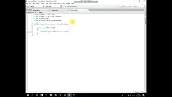Click the ENG language indicator

134,95
